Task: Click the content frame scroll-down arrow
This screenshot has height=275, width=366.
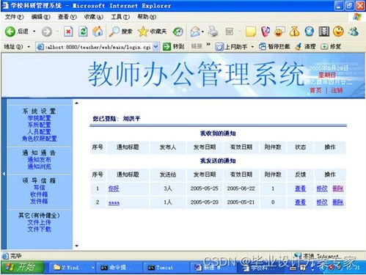Action: coord(77,246)
